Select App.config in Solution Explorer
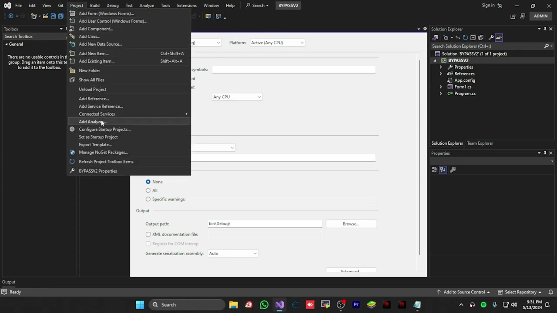The image size is (557, 313). coord(465,80)
